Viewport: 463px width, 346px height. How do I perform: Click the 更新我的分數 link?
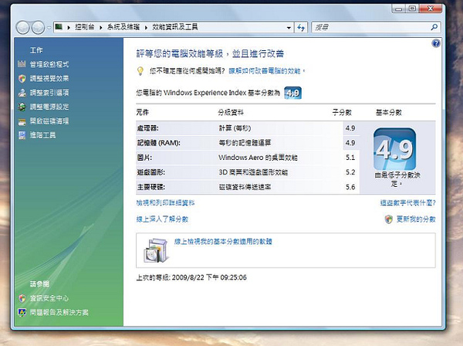pos(416,219)
